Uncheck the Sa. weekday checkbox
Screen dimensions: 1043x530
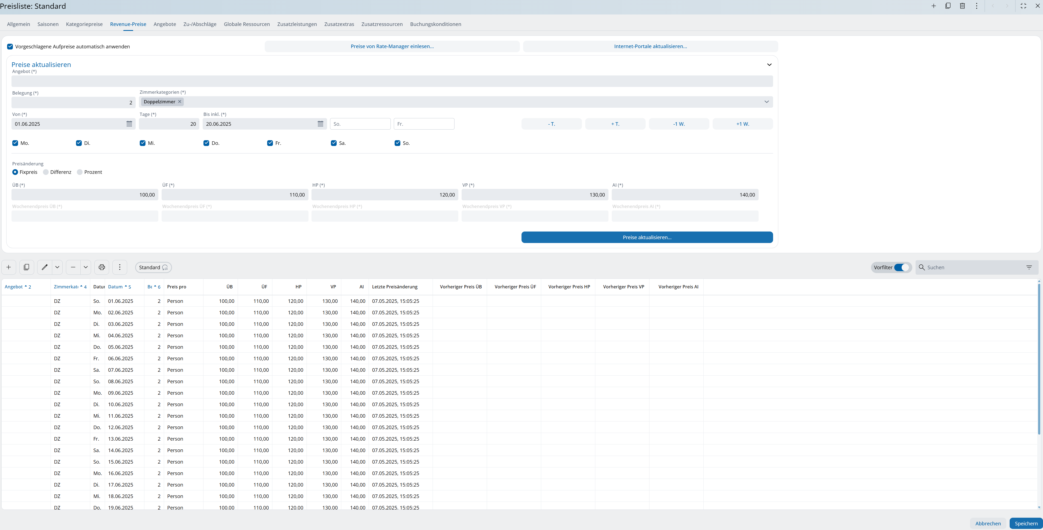[334, 143]
